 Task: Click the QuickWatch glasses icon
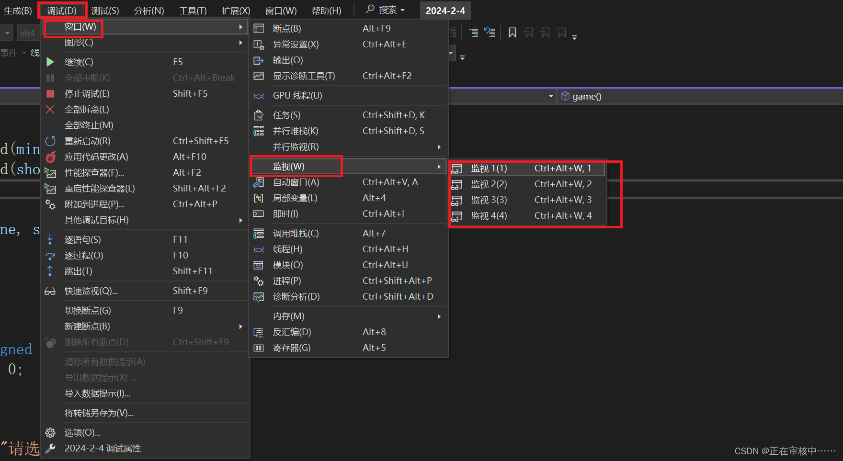coord(50,291)
